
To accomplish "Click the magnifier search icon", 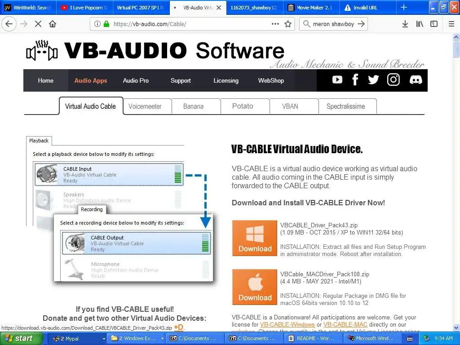I will 306,24.
